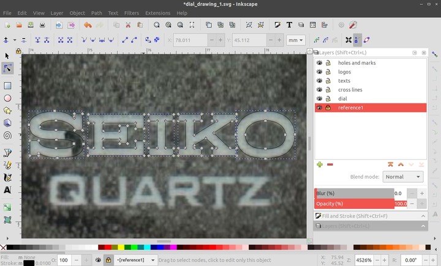The image size is (441, 266).
Task: Select the Ellipse tool
Action: 7,98
